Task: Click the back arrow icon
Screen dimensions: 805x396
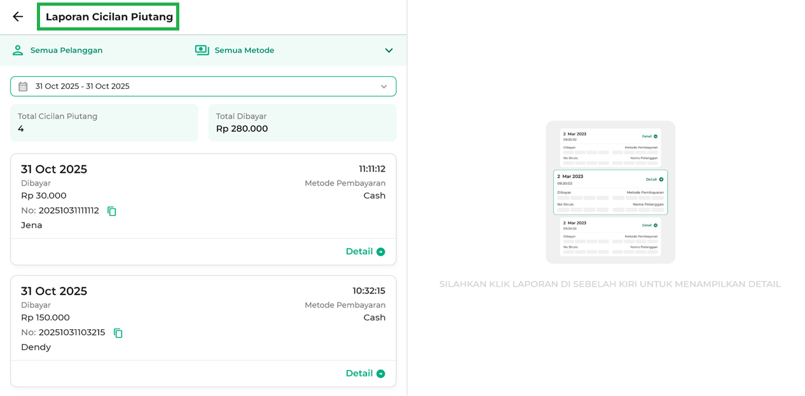Action: pos(18,17)
